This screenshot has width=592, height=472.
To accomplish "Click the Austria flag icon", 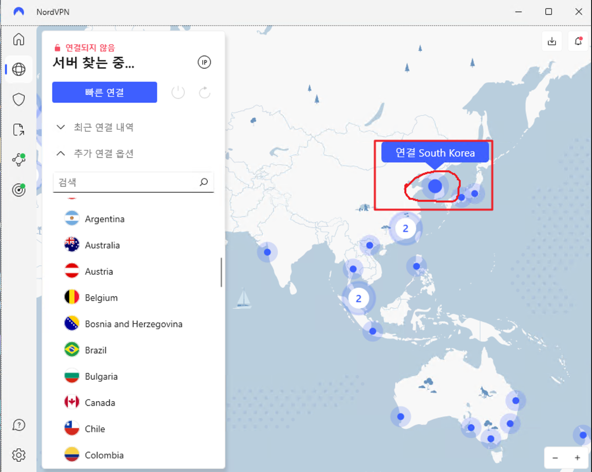I will (x=72, y=271).
